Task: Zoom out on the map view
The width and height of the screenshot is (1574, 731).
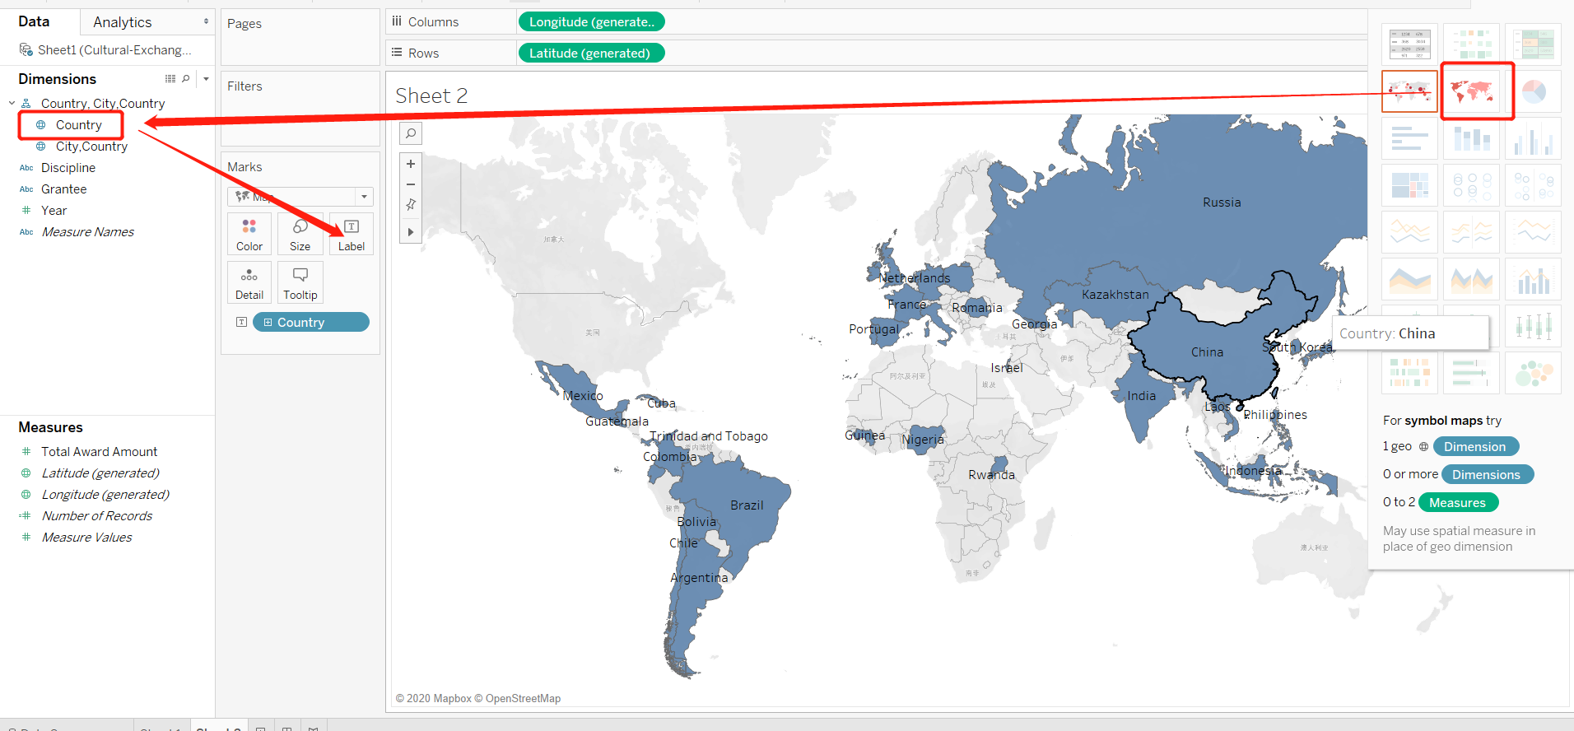Action: 411,184
